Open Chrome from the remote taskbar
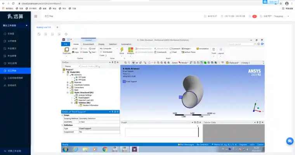 pos(105,149)
